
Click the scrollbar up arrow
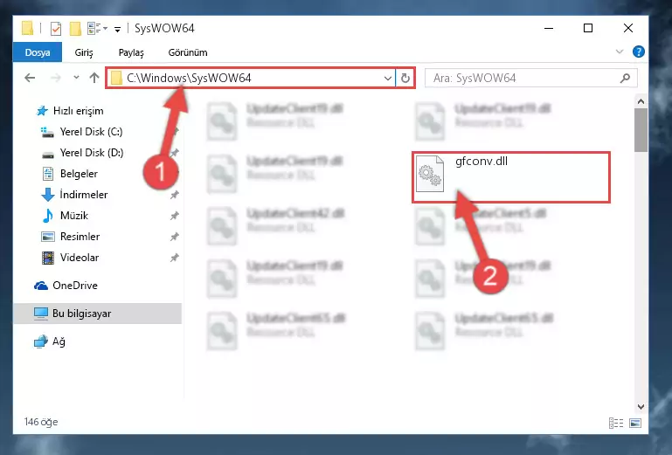[641, 101]
